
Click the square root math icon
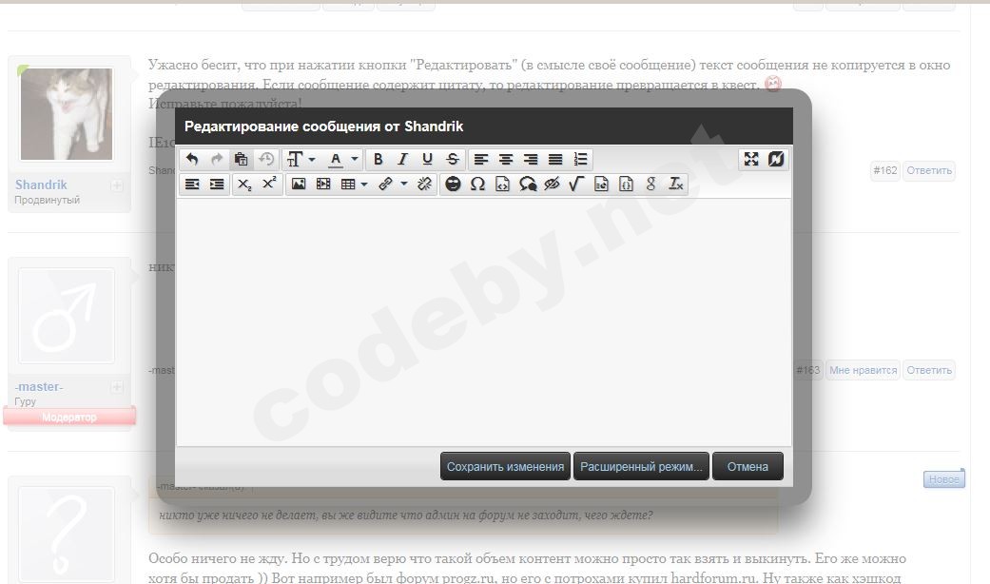point(576,184)
